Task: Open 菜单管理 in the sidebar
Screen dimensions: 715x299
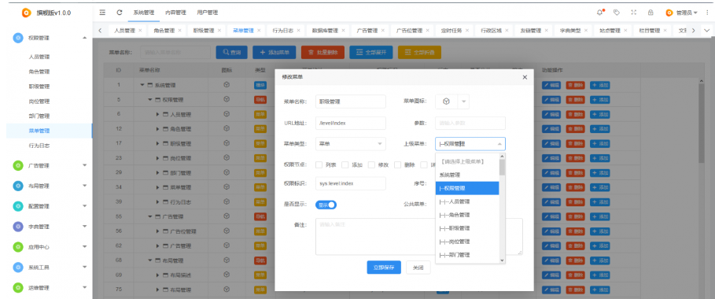Action: [39, 131]
